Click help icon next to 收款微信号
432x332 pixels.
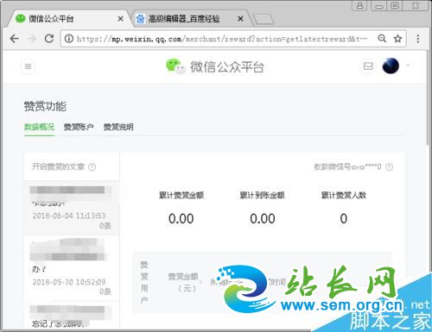(389, 166)
